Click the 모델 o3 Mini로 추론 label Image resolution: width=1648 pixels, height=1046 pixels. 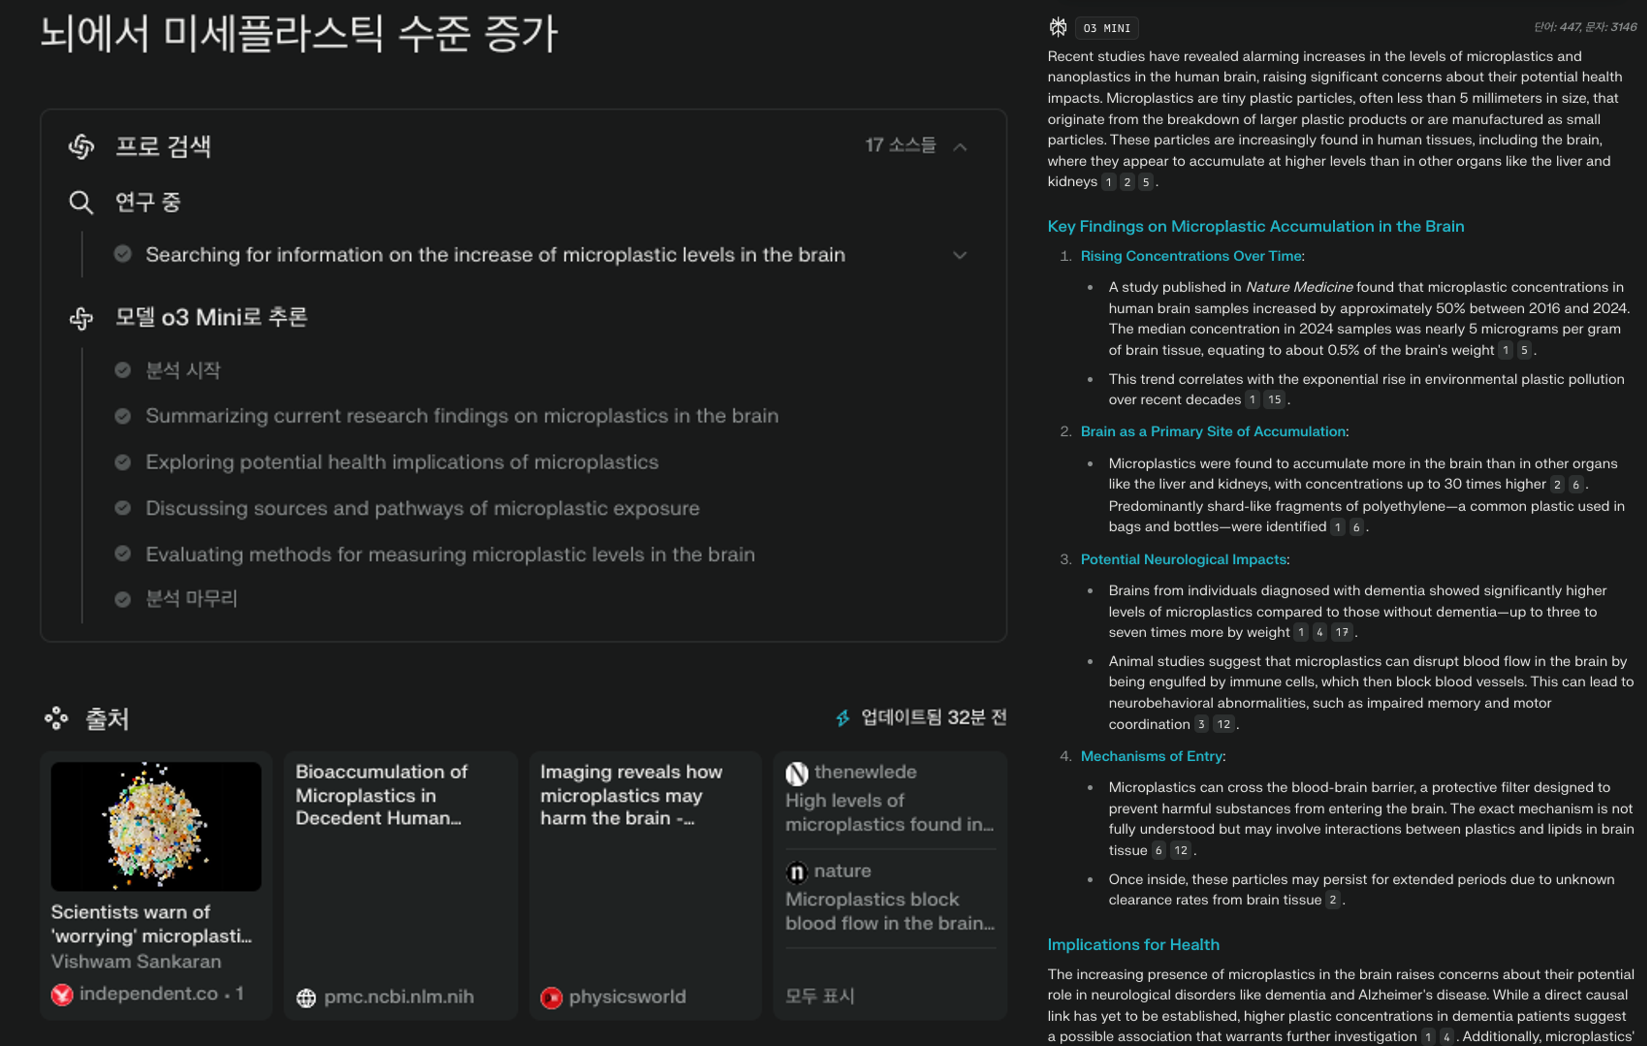211,318
